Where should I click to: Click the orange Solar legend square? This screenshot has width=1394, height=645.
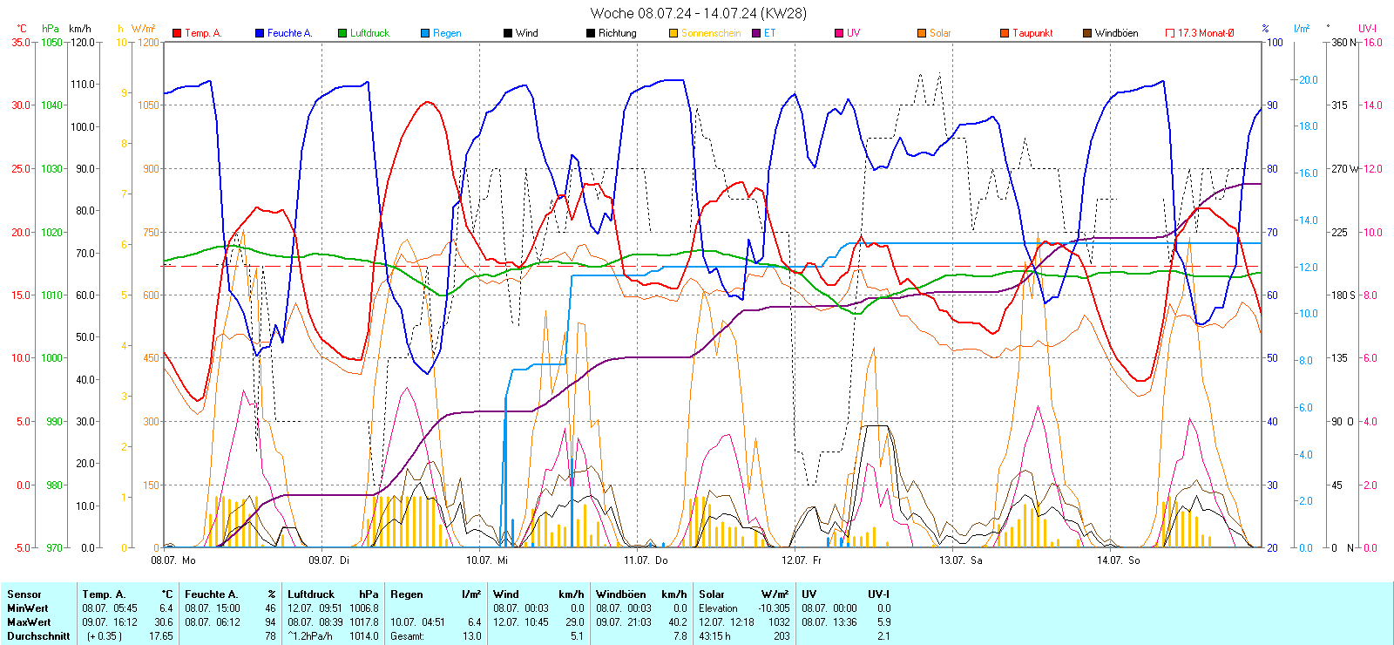pos(922,33)
